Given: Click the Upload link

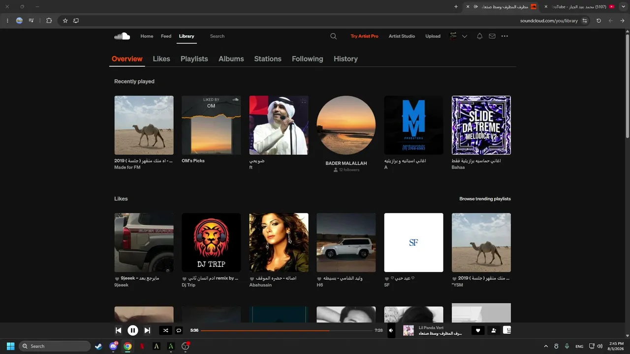Looking at the screenshot, I should pyautogui.click(x=433, y=36).
